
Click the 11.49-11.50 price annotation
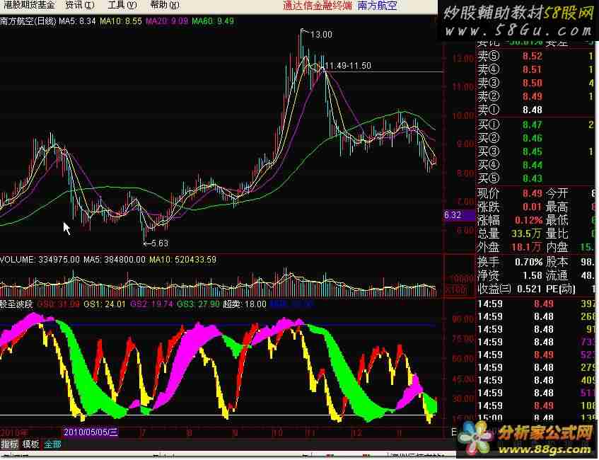pyautogui.click(x=348, y=66)
